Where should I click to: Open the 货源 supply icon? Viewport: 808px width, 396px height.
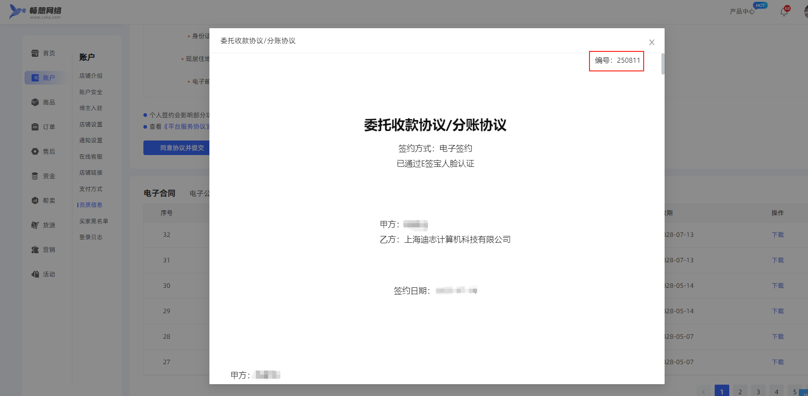[x=35, y=225]
